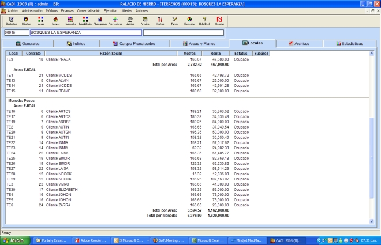
Task: Click the Windows Inicio start button
Action: (14, 240)
